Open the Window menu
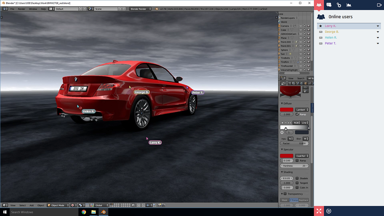Screen dimensions: 384x216 33,9
